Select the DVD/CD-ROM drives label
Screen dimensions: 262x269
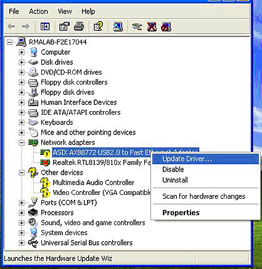point(72,72)
